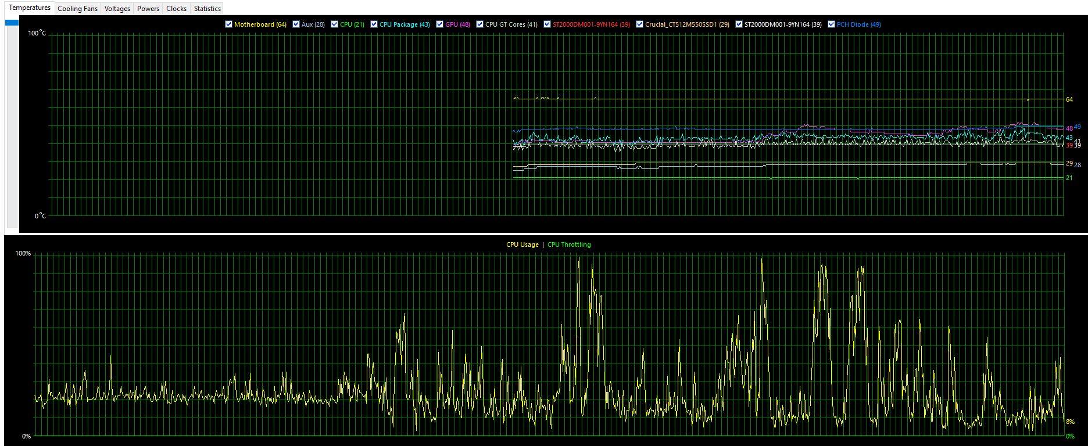Screen dimensions: 1088x446
Task: Open the Cooling Fans tab
Action: (x=78, y=9)
